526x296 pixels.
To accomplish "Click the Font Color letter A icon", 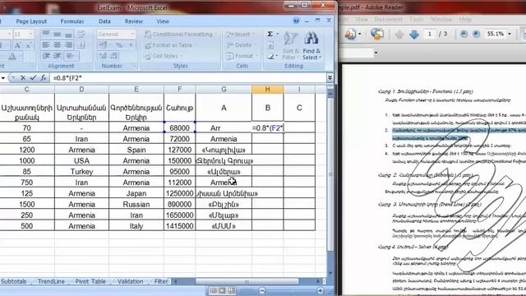I will (12, 56).
